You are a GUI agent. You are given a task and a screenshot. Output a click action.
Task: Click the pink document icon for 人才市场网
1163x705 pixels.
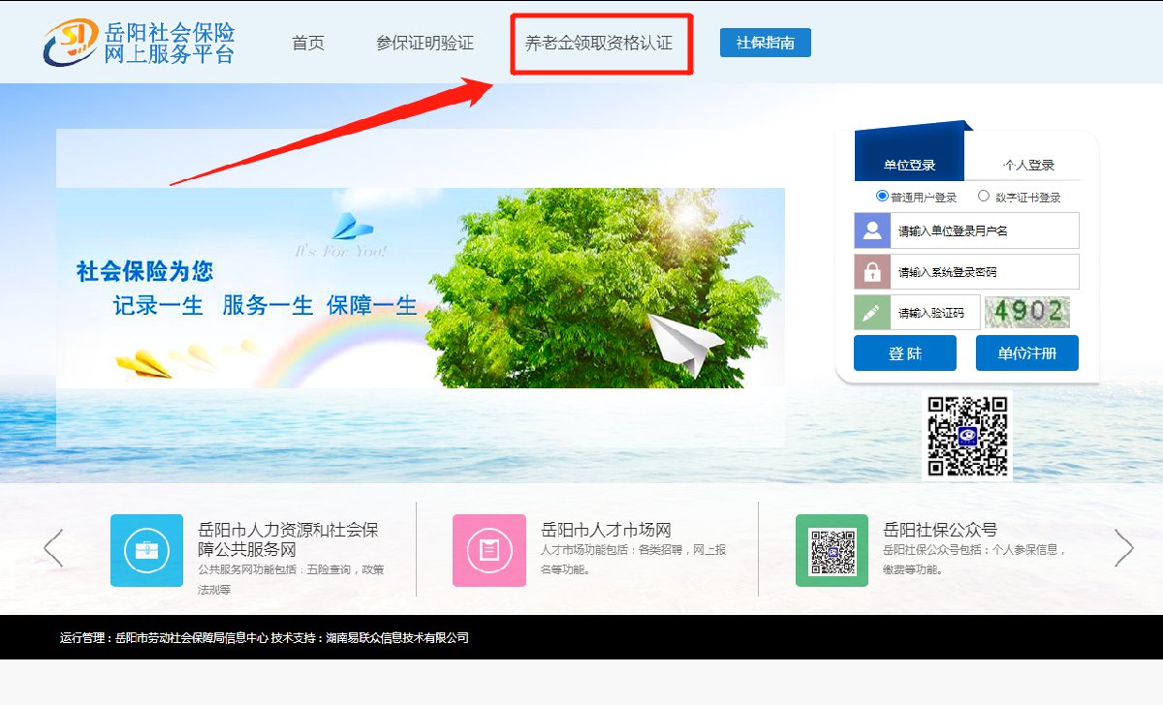pos(488,550)
